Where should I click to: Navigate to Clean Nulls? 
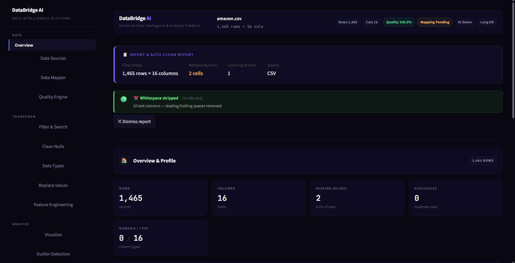pos(53,146)
